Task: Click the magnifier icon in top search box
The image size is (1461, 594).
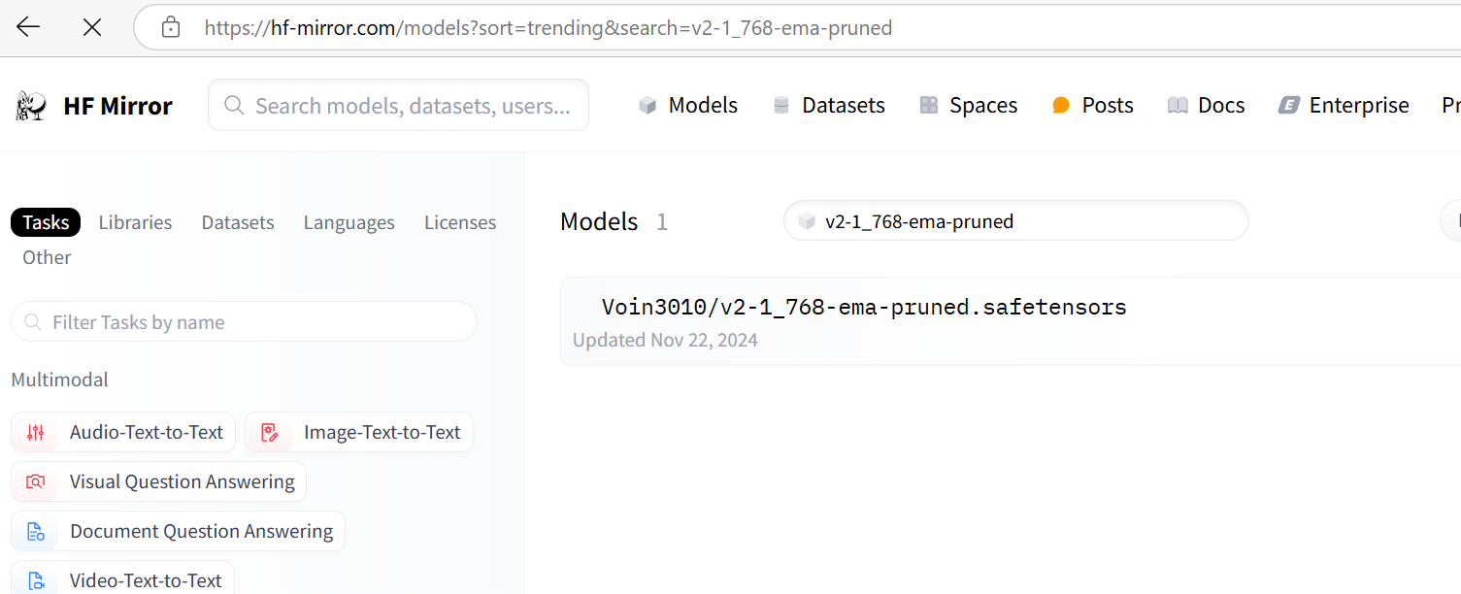Action: (234, 105)
